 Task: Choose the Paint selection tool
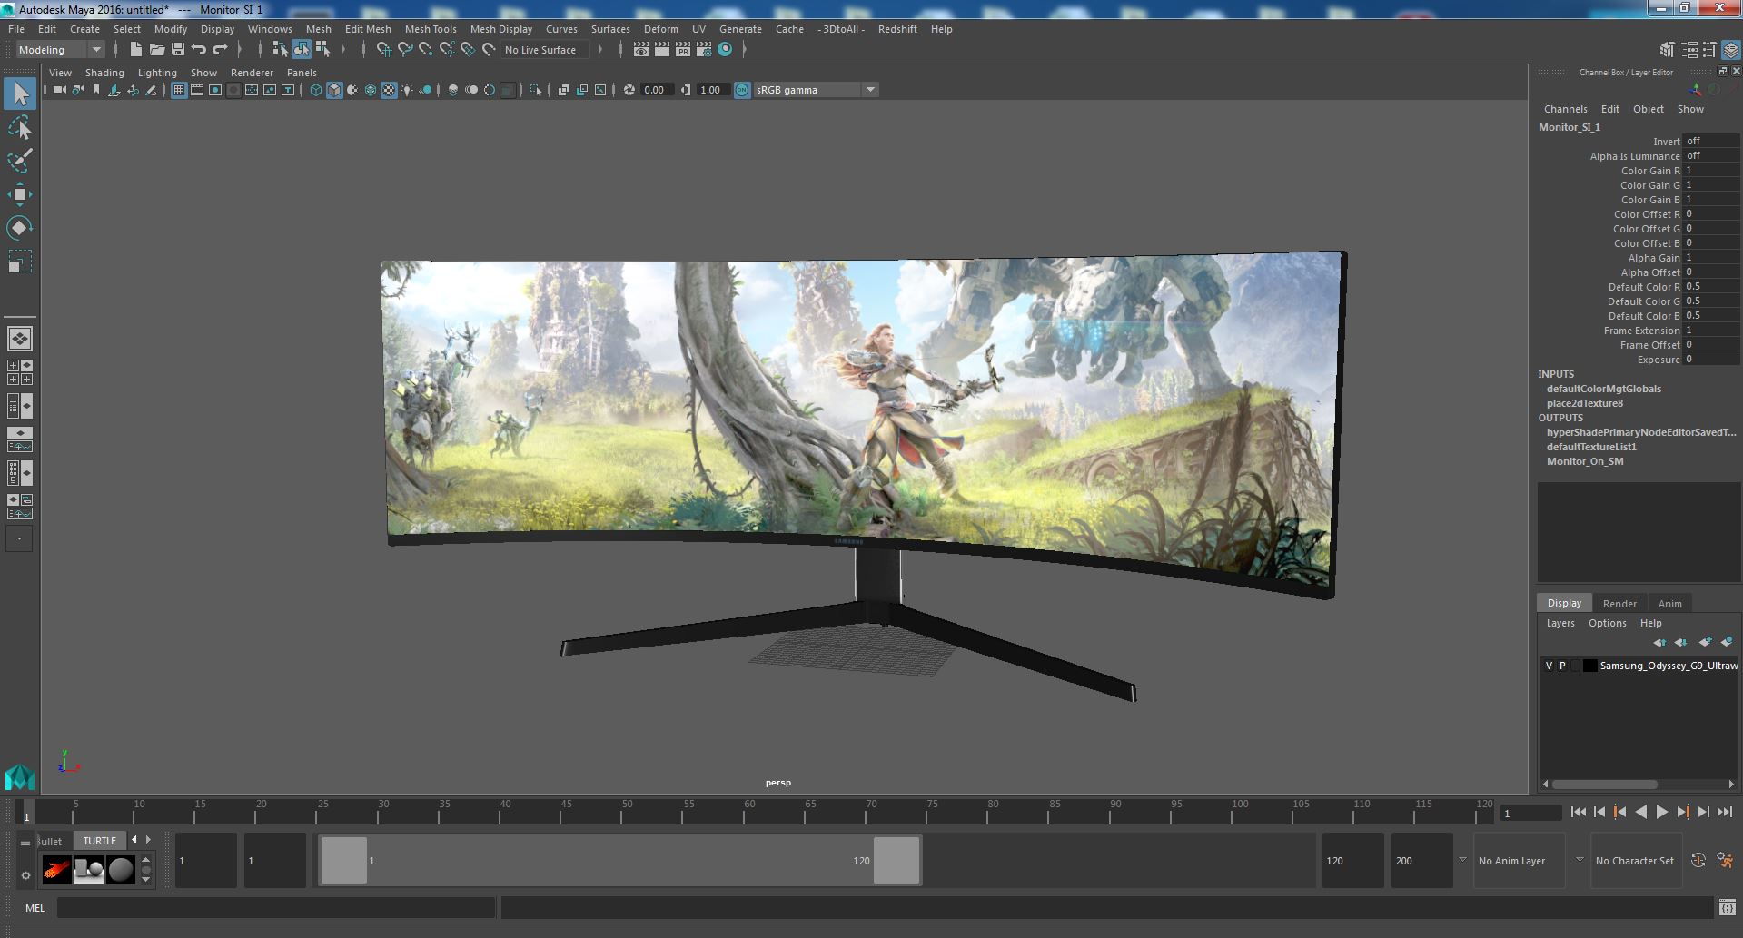20,161
